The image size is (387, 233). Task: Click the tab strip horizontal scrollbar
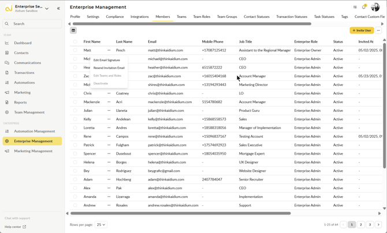click(192, 24)
